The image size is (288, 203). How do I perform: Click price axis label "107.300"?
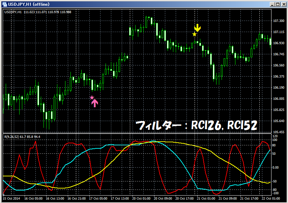pos(279,21)
